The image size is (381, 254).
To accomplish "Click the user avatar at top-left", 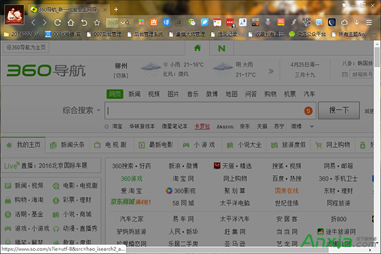I will pyautogui.click(x=14, y=11).
